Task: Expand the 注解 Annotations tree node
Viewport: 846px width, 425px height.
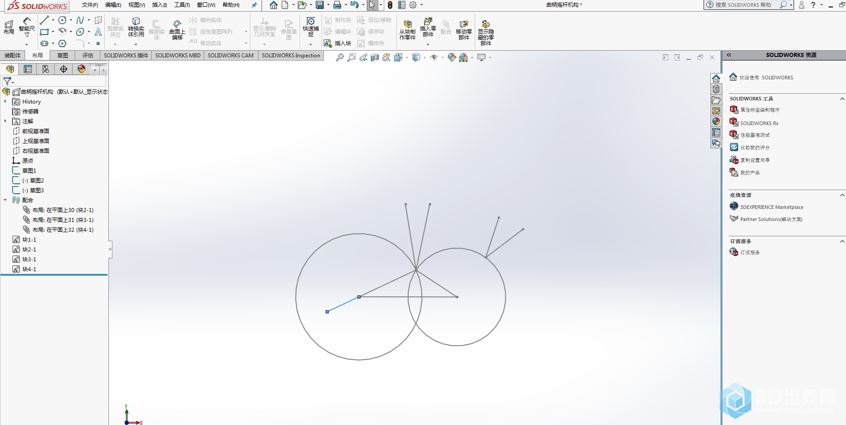Action: [5, 121]
